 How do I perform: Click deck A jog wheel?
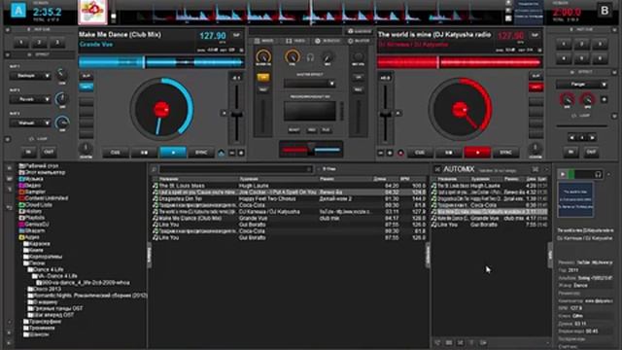coord(161,109)
